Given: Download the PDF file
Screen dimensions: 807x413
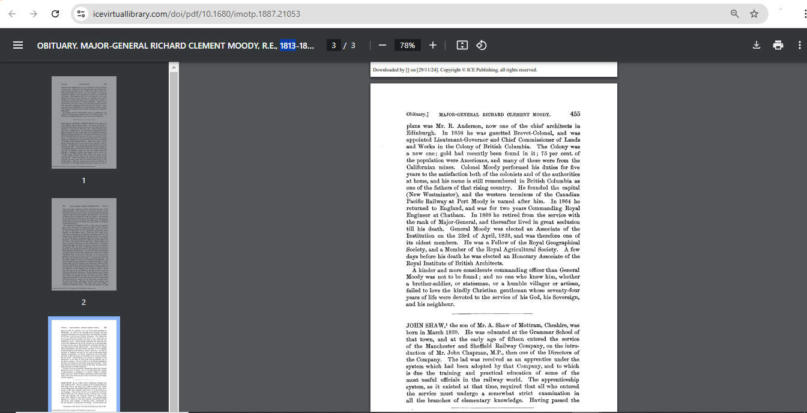Looking at the screenshot, I should click(757, 45).
